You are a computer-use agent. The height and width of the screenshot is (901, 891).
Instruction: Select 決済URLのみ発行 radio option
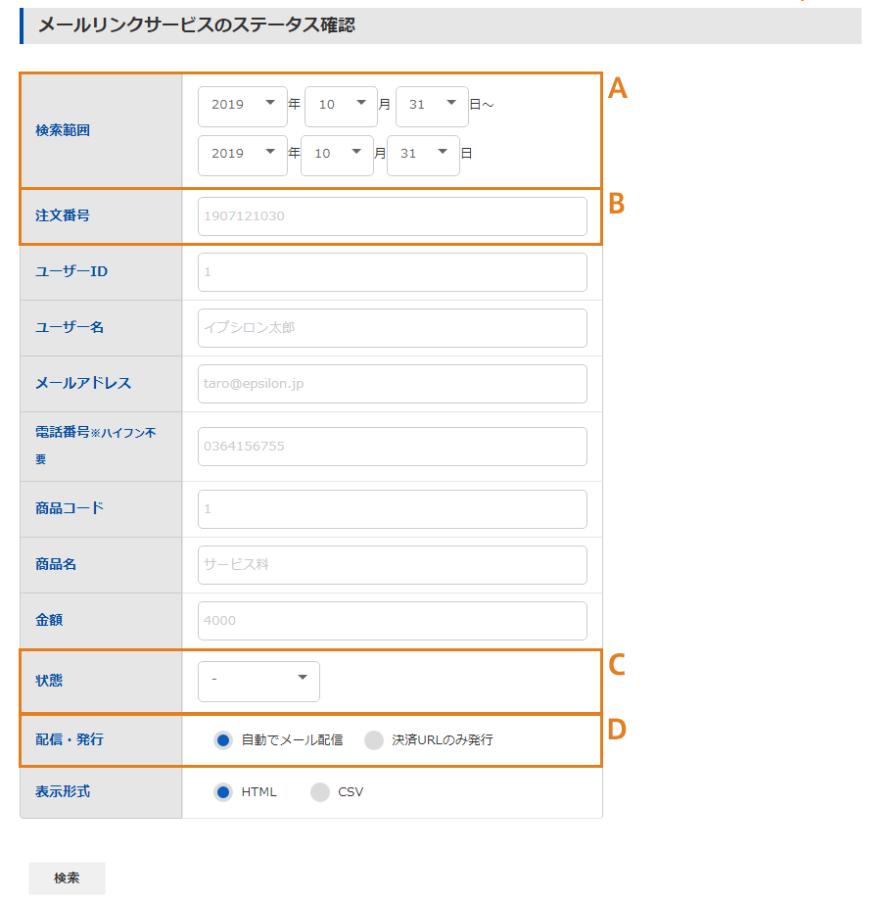coord(374,740)
